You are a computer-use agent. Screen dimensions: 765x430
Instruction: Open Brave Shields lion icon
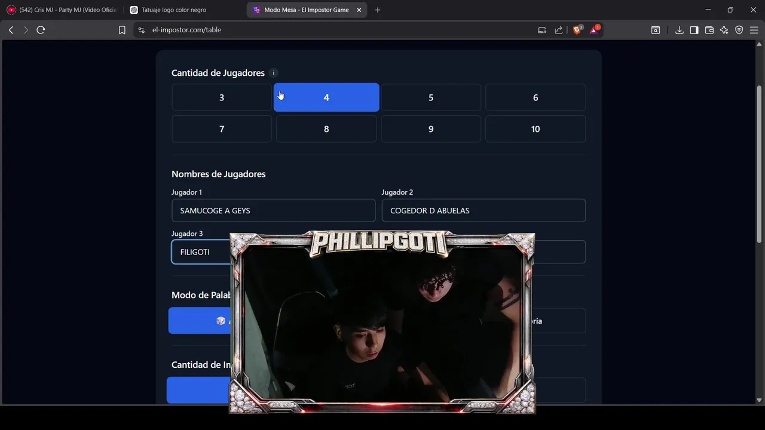(x=577, y=29)
